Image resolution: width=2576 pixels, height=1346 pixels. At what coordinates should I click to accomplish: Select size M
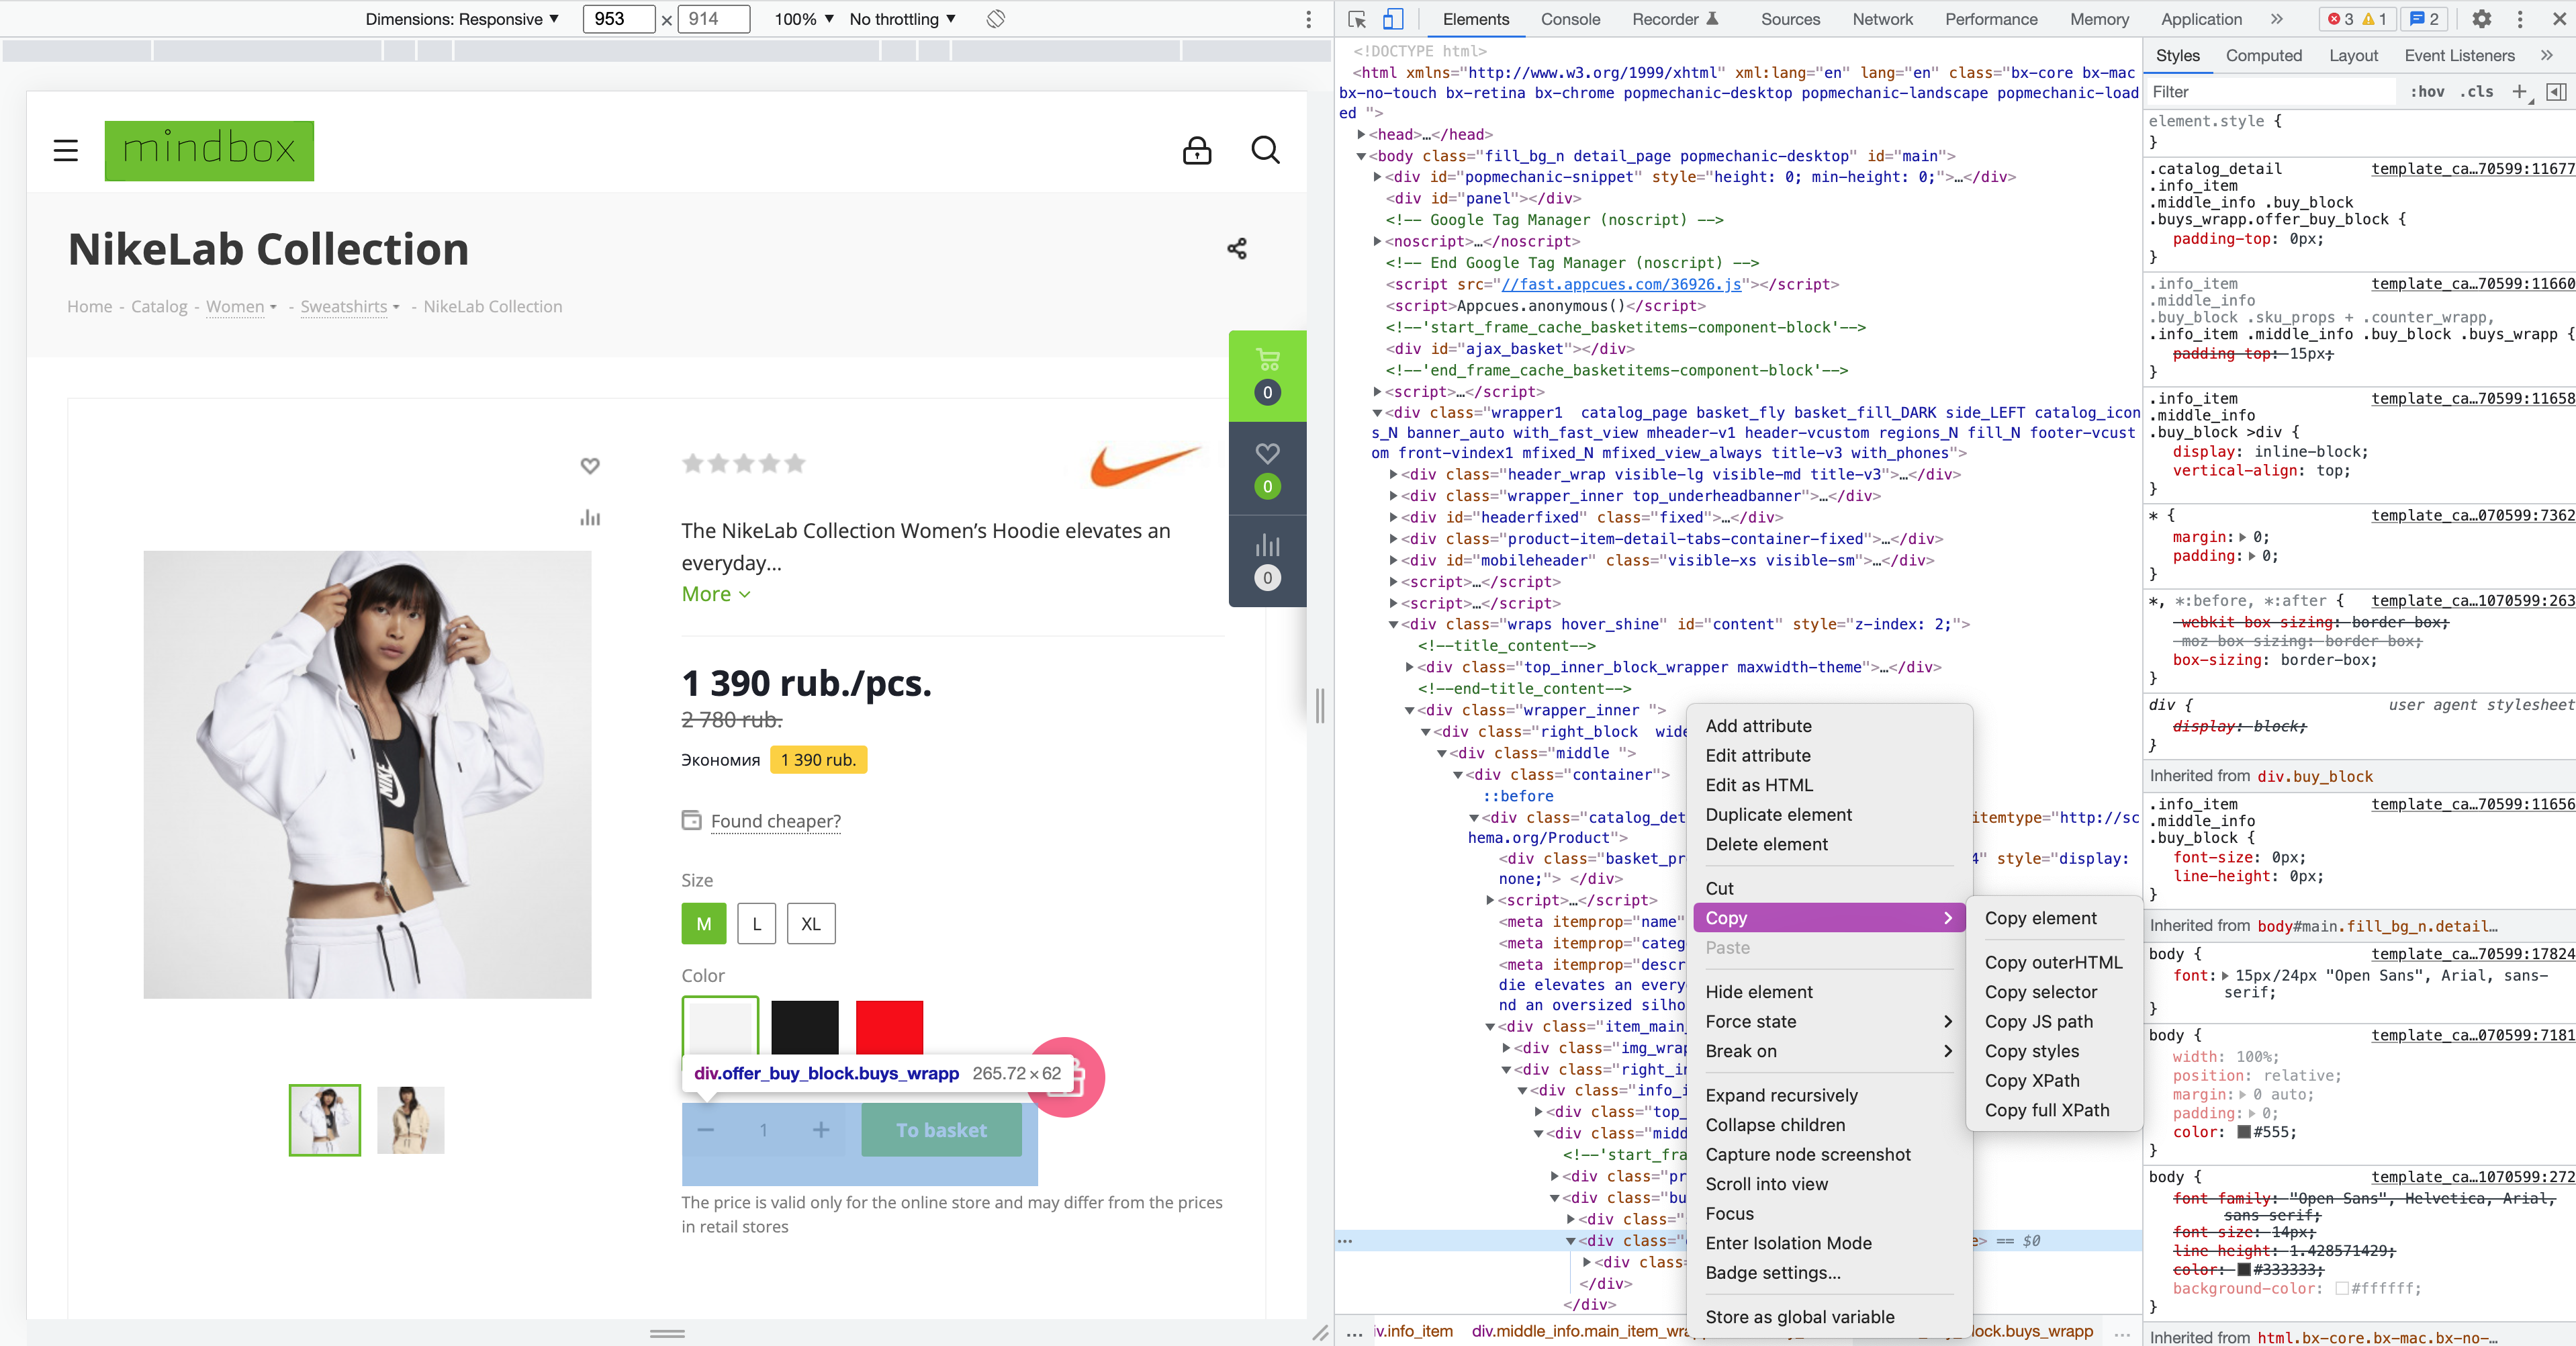[x=704, y=924]
